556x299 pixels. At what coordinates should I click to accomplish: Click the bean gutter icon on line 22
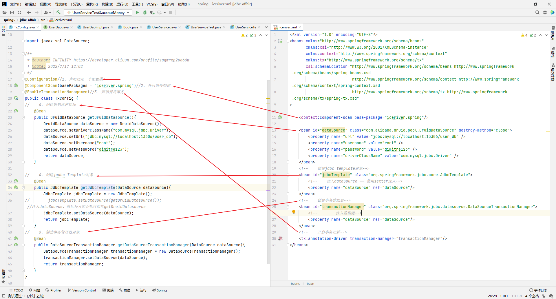point(16,111)
